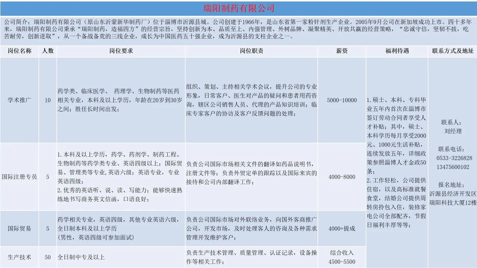Click the 联系电话 label
The image size is (477, 268).
[x=451, y=149]
